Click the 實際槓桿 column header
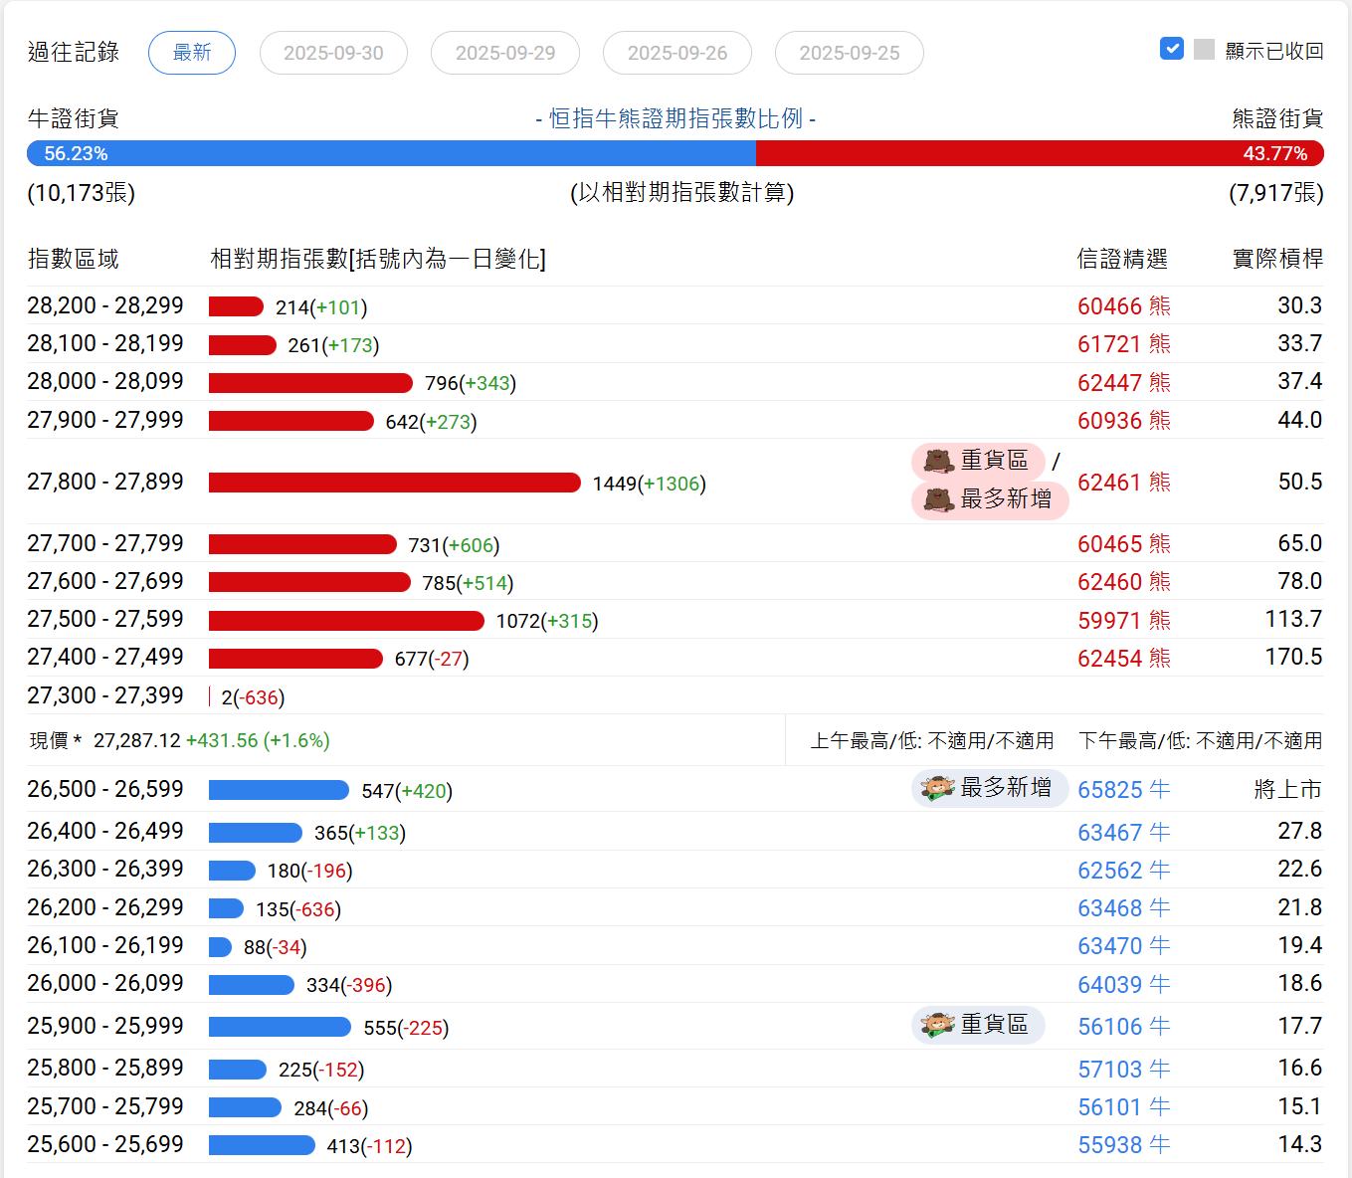 coord(1277,260)
